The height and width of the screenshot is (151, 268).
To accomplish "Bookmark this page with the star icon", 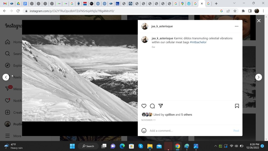I will 235,11.
